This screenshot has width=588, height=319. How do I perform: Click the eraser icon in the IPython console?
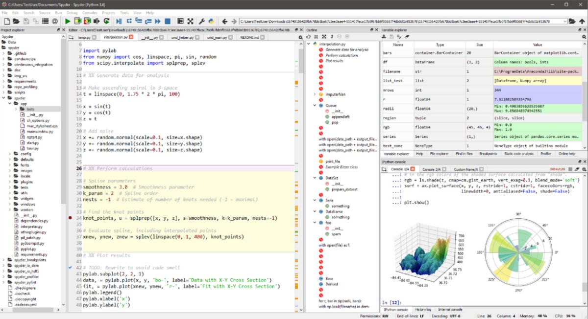[576, 168]
